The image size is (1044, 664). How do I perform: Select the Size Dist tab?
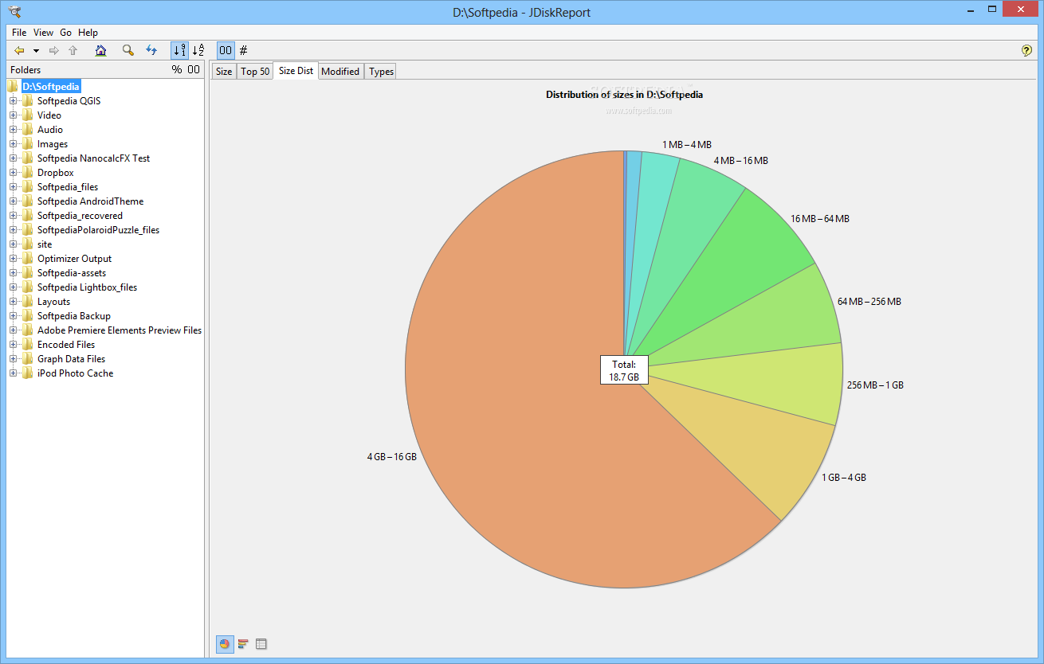(x=296, y=71)
